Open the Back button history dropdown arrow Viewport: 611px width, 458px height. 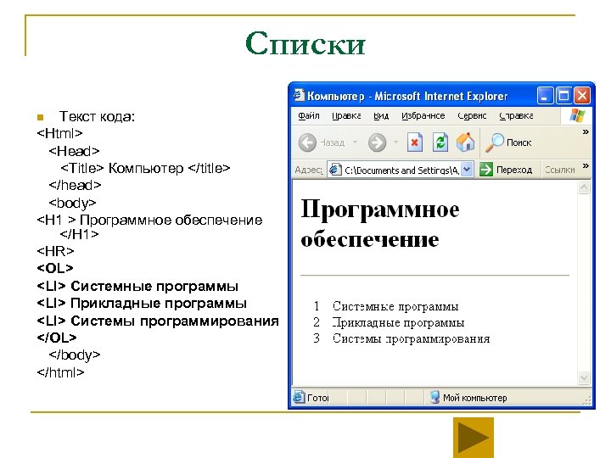(355, 142)
